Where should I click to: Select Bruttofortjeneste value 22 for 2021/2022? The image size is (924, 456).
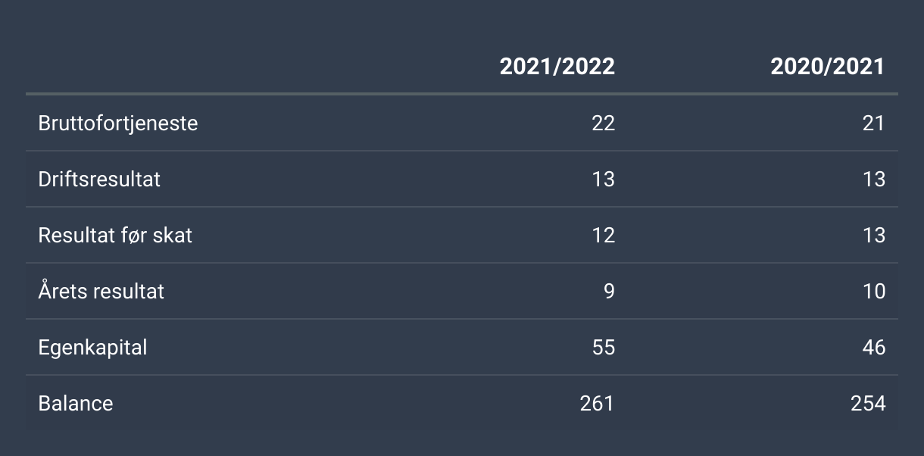click(603, 123)
